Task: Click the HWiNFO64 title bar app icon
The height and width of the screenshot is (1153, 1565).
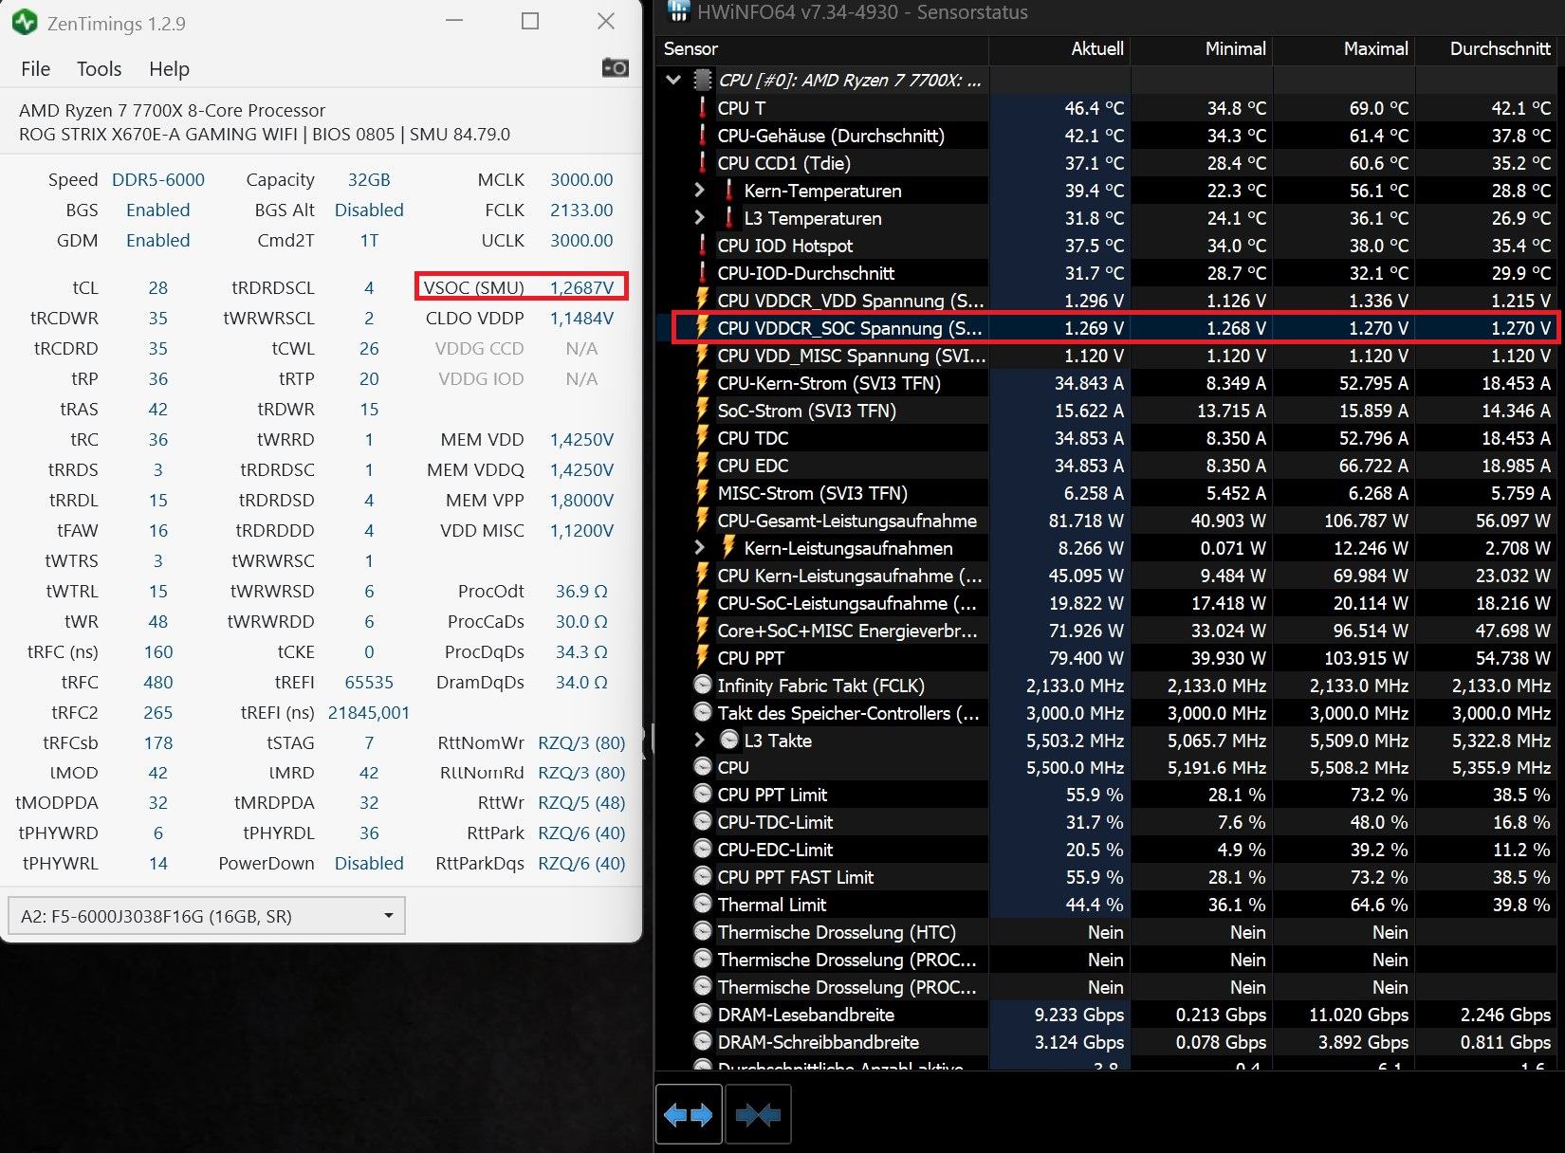Action: (x=678, y=11)
